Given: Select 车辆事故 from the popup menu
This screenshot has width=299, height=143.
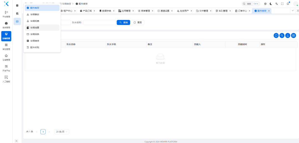Looking at the screenshot, I should point(35,14).
